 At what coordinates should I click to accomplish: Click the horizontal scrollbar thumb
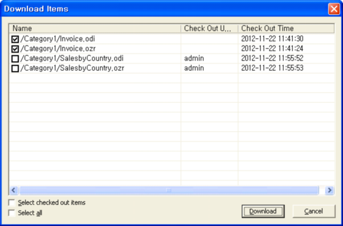point(169,190)
